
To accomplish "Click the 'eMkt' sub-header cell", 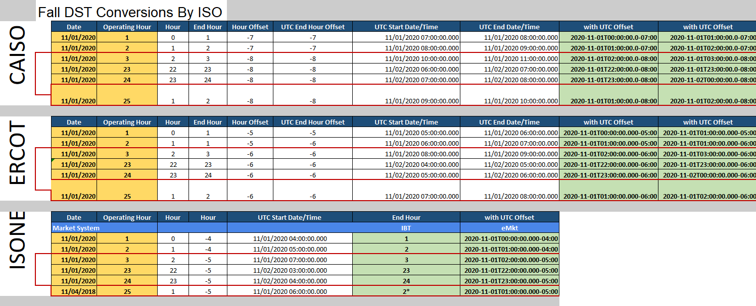I will point(509,228).
